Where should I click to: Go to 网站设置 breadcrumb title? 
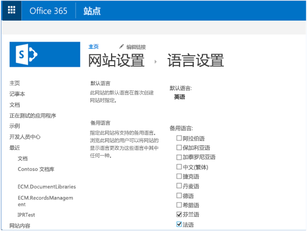116,60
